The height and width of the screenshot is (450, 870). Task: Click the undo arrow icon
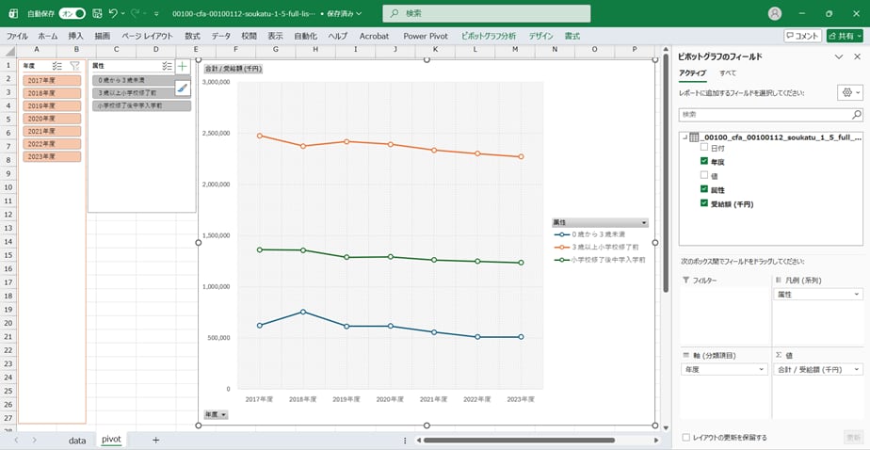coord(113,14)
